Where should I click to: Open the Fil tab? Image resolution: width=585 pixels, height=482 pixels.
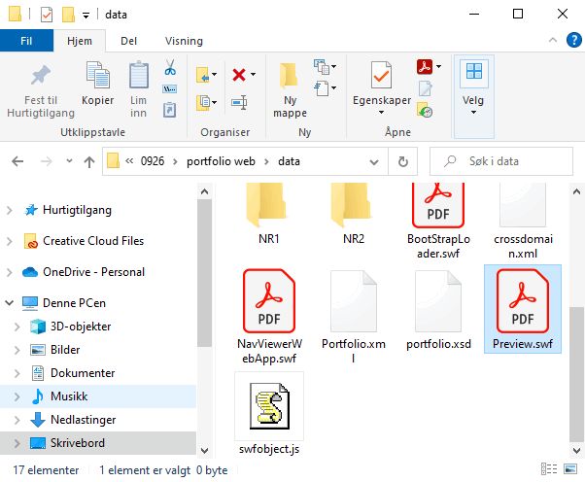coord(26,41)
